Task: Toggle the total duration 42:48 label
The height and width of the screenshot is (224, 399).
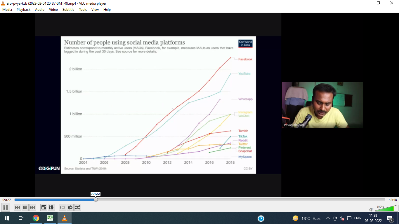Action: pyautogui.click(x=393, y=200)
